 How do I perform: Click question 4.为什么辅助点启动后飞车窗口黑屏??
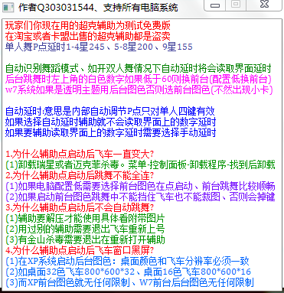(x=80, y=251)
